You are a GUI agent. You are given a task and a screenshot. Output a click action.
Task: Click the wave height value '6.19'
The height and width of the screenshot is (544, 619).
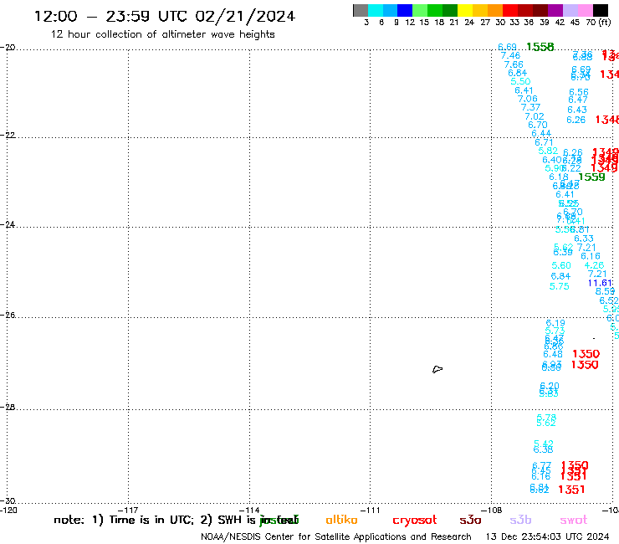pos(555,323)
